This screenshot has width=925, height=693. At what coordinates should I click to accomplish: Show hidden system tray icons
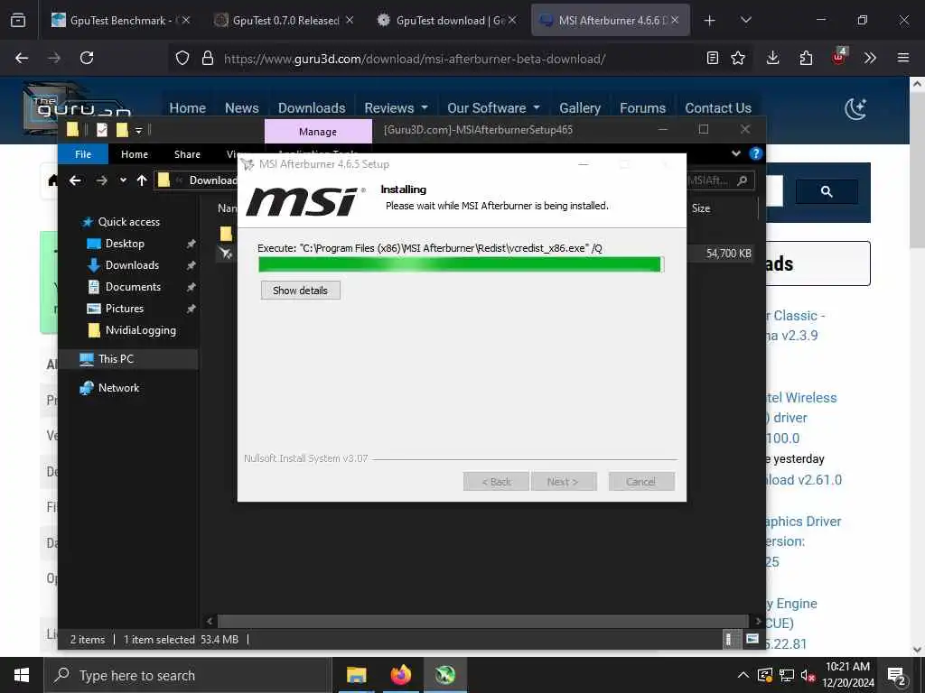tap(743, 675)
